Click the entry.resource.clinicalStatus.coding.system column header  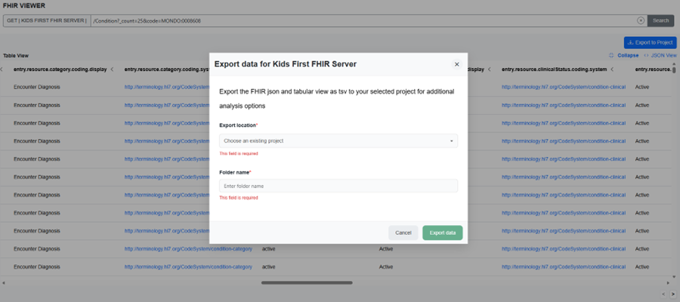554,69
